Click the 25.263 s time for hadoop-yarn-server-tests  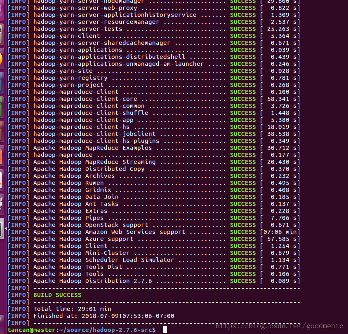[282, 29]
